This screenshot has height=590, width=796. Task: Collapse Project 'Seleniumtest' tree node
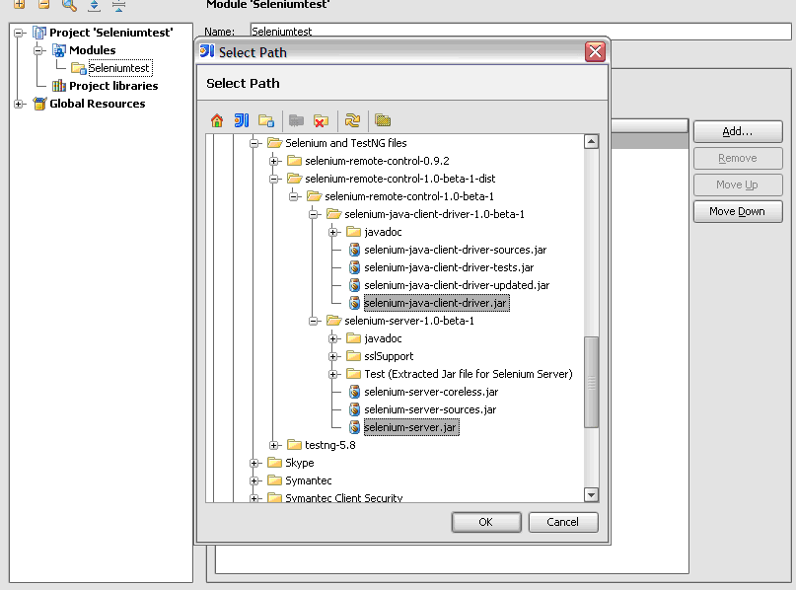pos(19,33)
